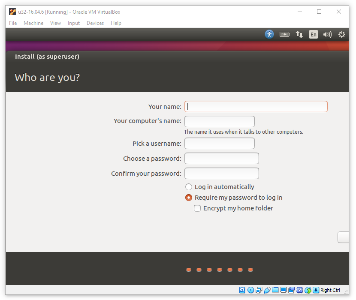This screenshot has width=356, height=300.
Task: Open the Devices menu
Action: (x=95, y=23)
